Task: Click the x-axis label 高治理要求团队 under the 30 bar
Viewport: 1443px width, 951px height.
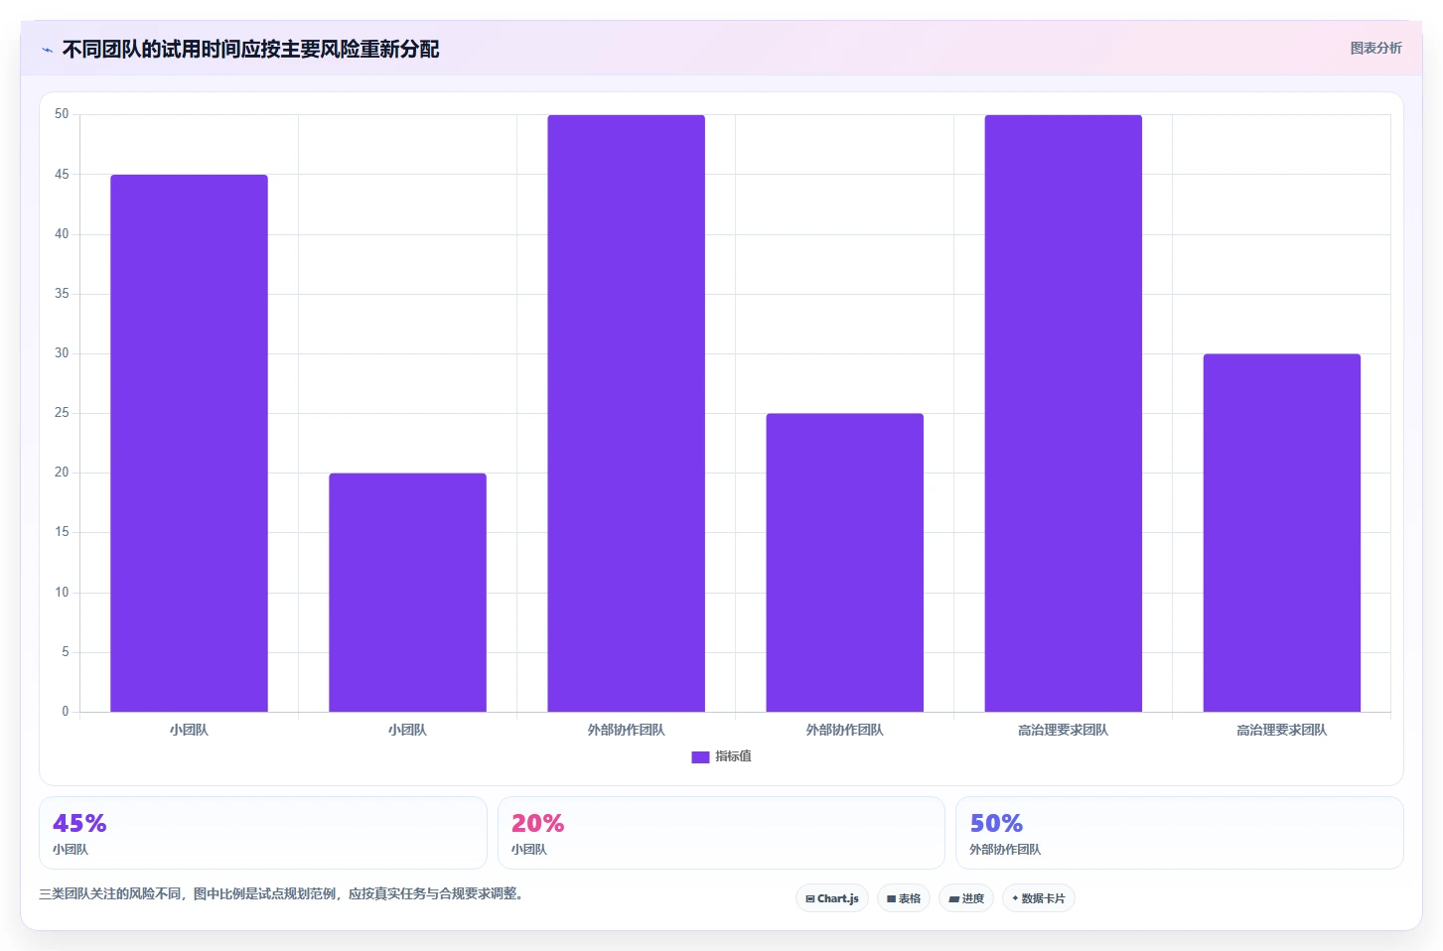Action: (x=1281, y=730)
